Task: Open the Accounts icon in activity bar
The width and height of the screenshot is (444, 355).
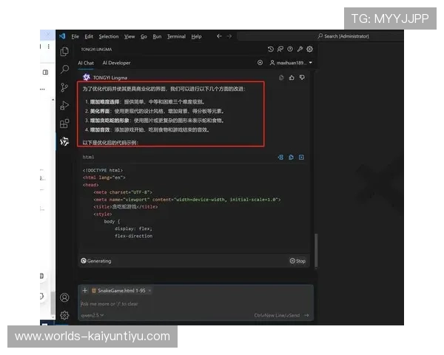Action: tap(65, 297)
